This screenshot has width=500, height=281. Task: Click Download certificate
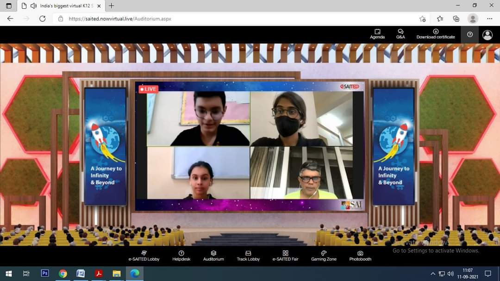point(436,34)
